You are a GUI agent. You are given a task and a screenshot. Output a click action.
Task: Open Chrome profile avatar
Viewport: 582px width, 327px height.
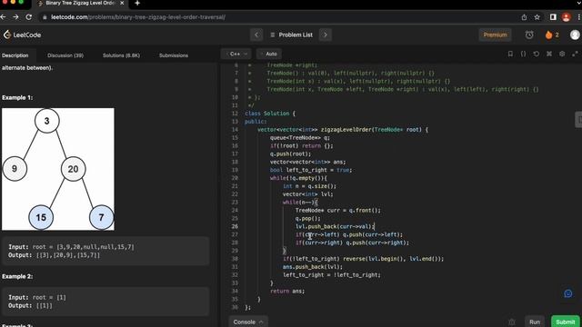tap(566, 17)
